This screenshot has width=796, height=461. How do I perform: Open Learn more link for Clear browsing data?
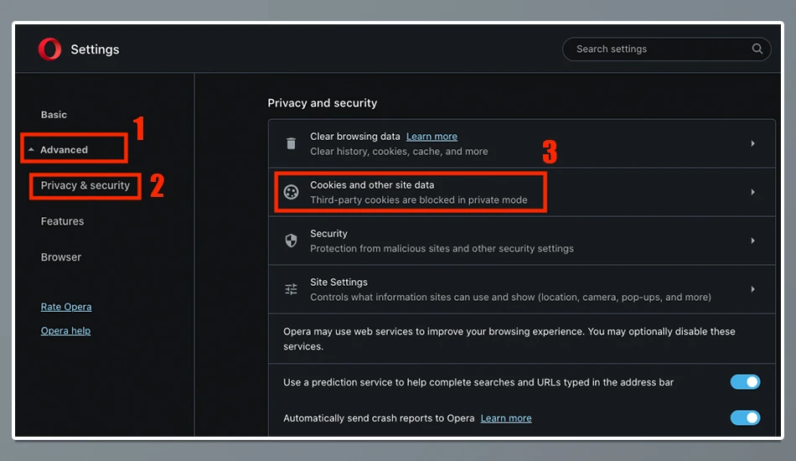point(432,137)
